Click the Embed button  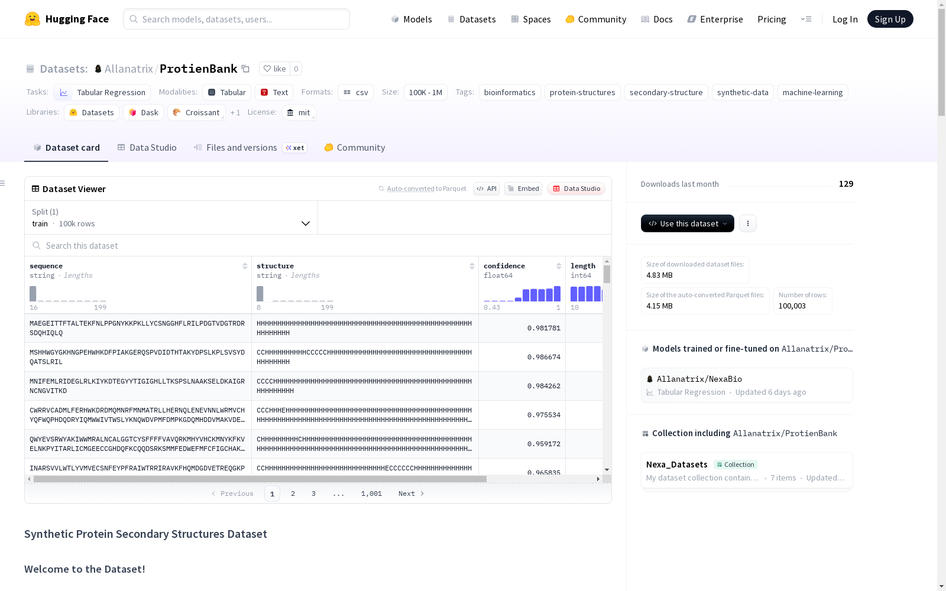523,189
